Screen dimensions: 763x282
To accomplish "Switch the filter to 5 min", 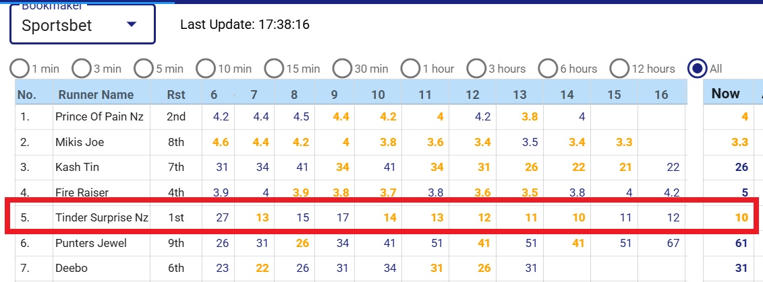I will 144,68.
